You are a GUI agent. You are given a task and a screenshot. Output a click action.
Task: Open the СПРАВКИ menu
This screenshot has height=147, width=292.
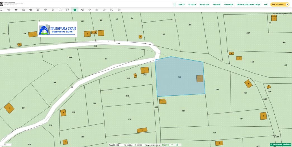[x=229, y=5]
